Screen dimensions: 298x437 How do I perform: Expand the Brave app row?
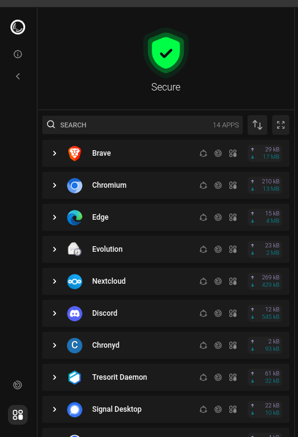point(55,153)
